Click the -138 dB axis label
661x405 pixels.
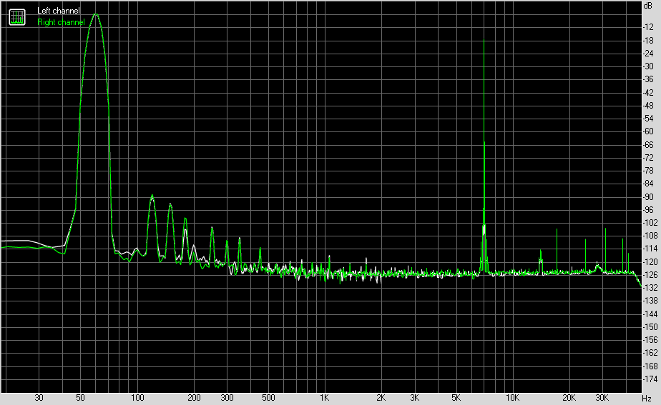650,301
